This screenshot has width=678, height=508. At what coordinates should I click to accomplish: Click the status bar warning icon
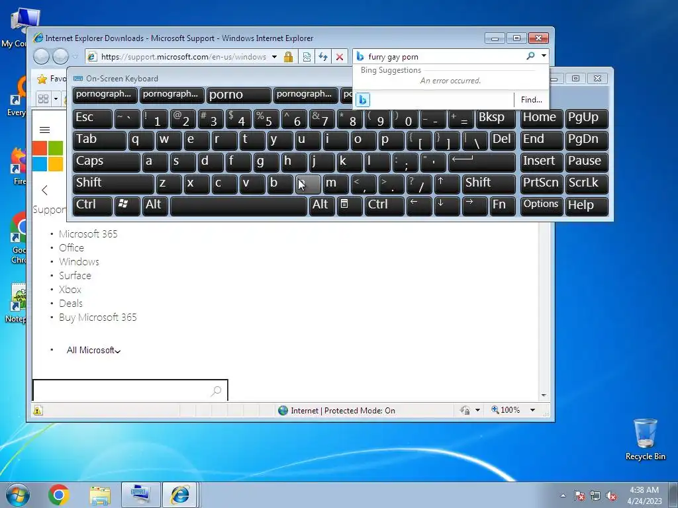tap(38, 410)
